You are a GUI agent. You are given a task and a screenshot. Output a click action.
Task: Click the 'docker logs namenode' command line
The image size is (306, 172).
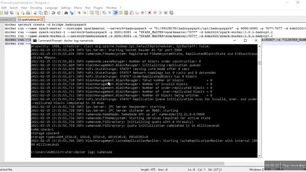[72, 152]
